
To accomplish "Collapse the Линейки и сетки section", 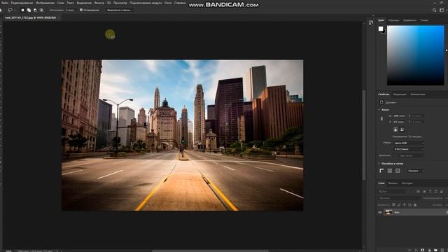I will pyautogui.click(x=379, y=164).
